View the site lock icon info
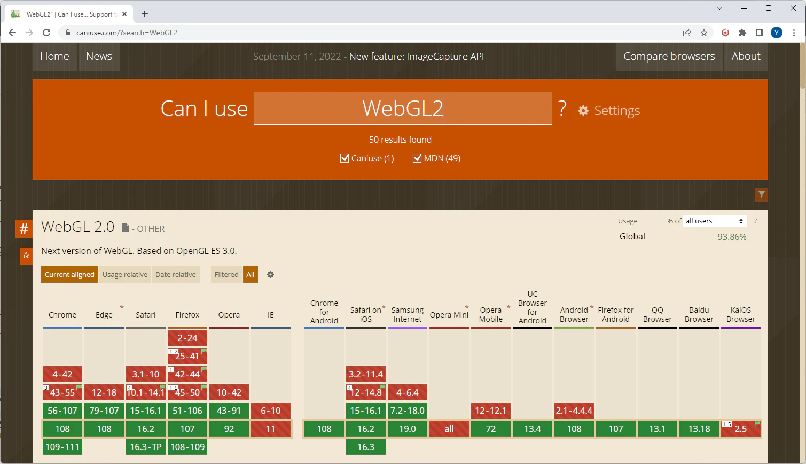 (x=67, y=33)
